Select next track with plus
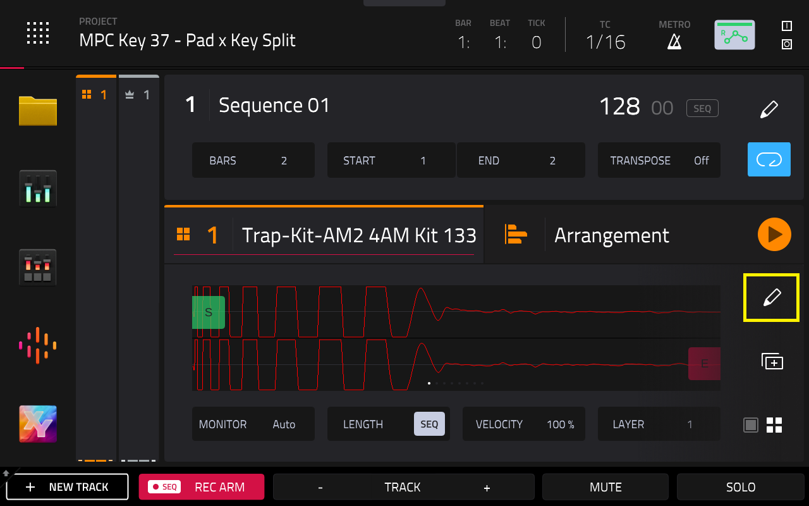Screen dimensions: 809x506 (487, 487)
